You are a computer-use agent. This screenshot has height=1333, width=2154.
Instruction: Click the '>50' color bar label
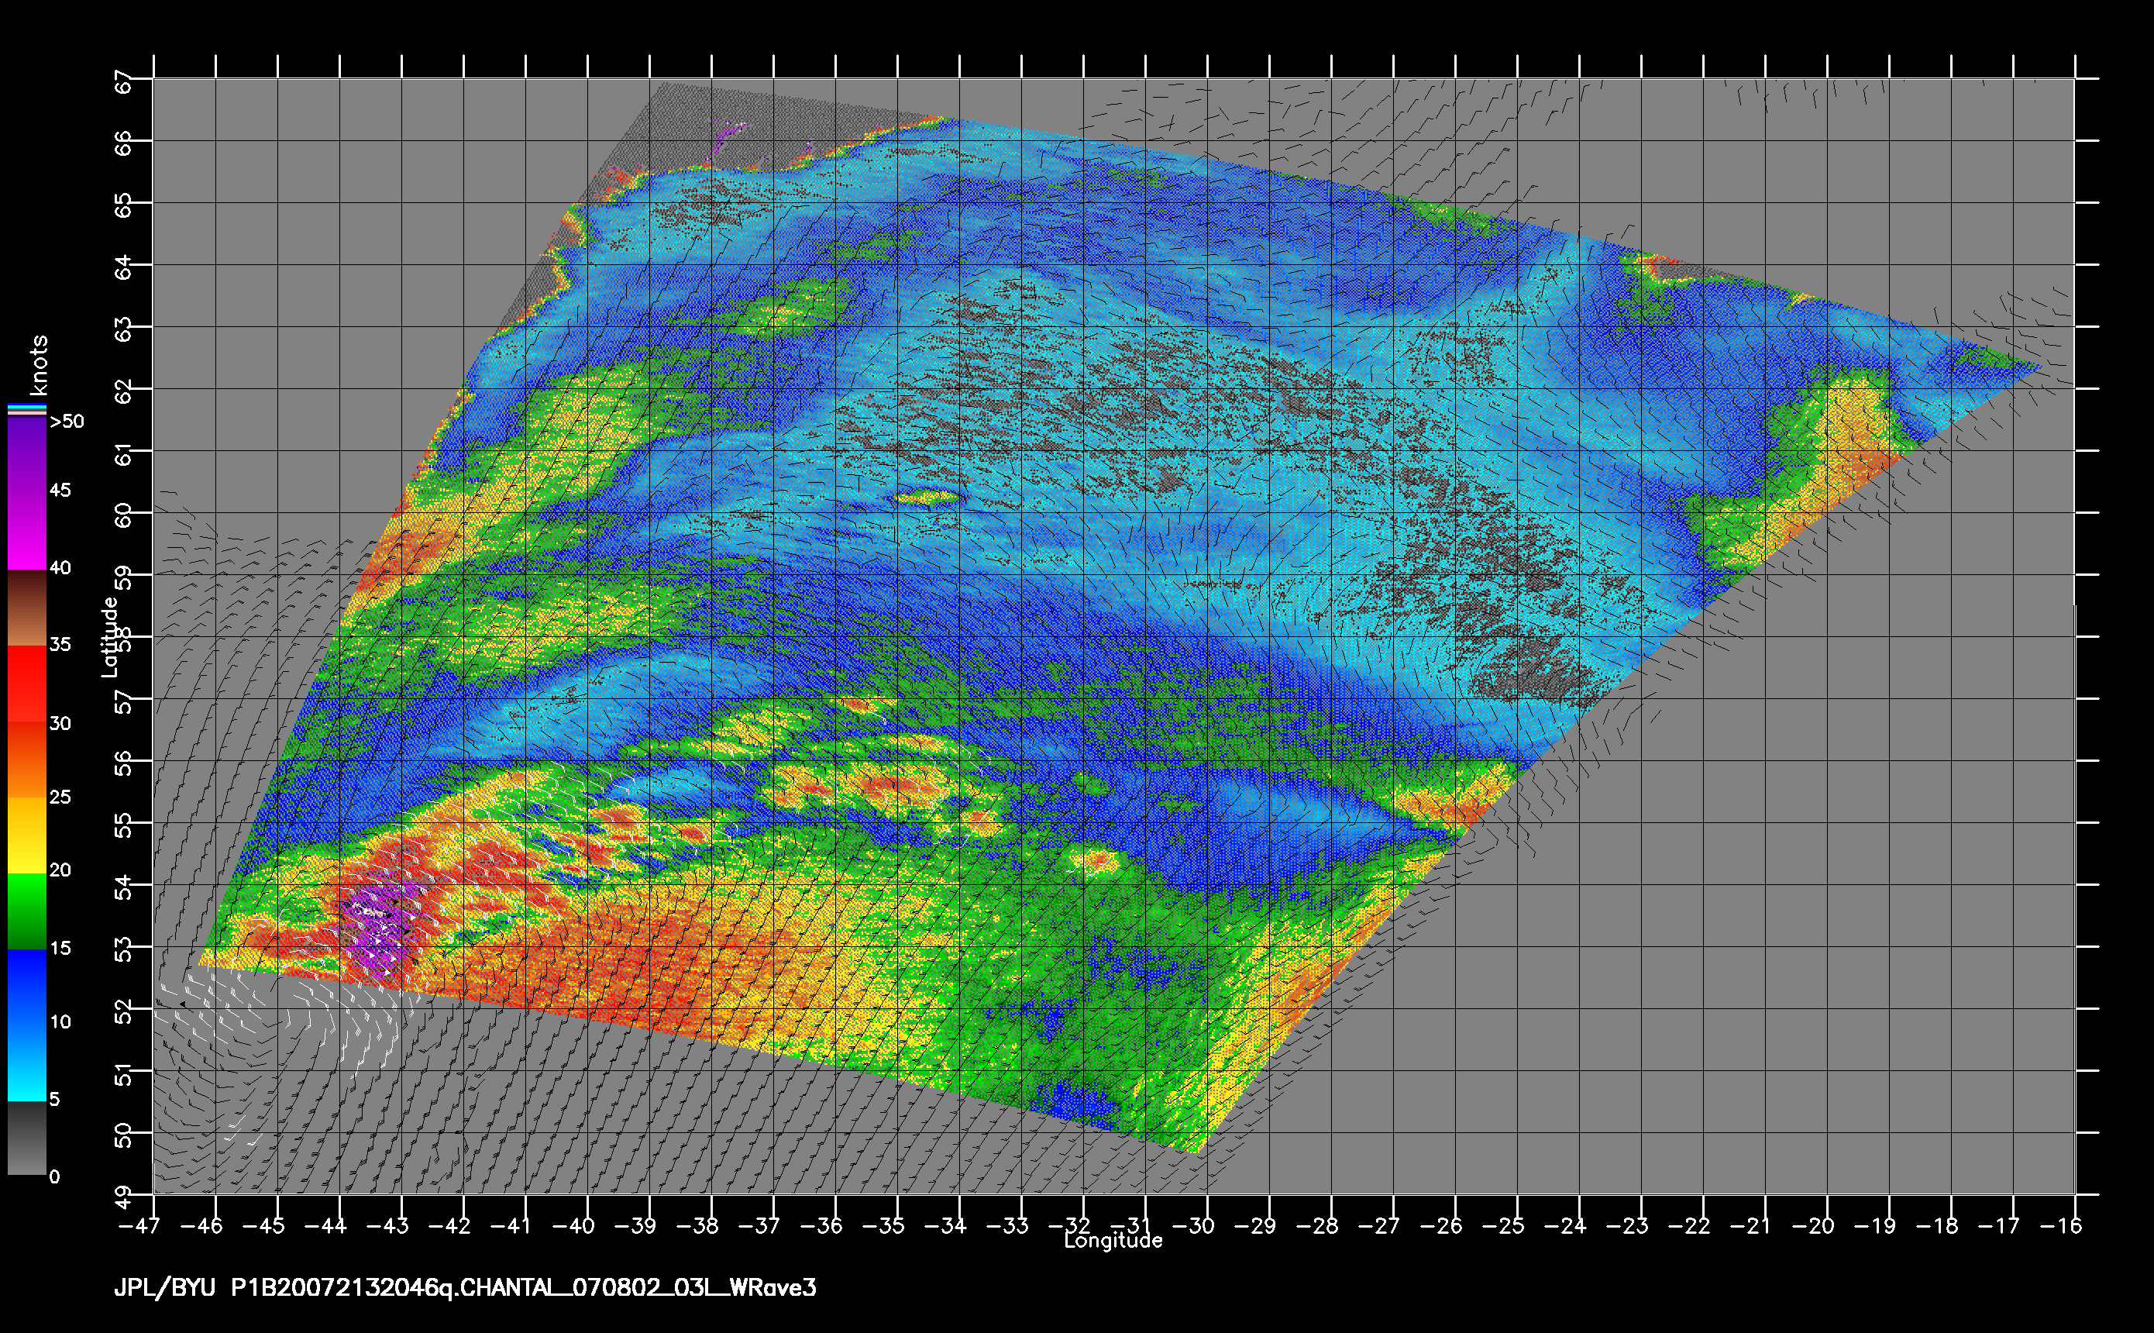(x=67, y=422)
